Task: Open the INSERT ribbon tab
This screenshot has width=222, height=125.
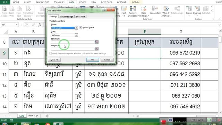Action: pyautogui.click(x=27, y=2)
